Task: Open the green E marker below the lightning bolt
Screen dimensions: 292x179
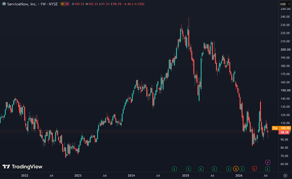Action: pos(268,169)
